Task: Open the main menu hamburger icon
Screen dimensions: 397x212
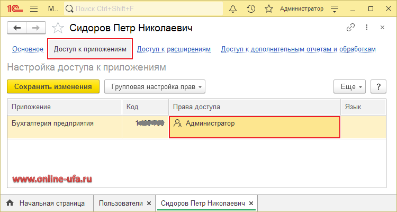Action: tap(34, 9)
